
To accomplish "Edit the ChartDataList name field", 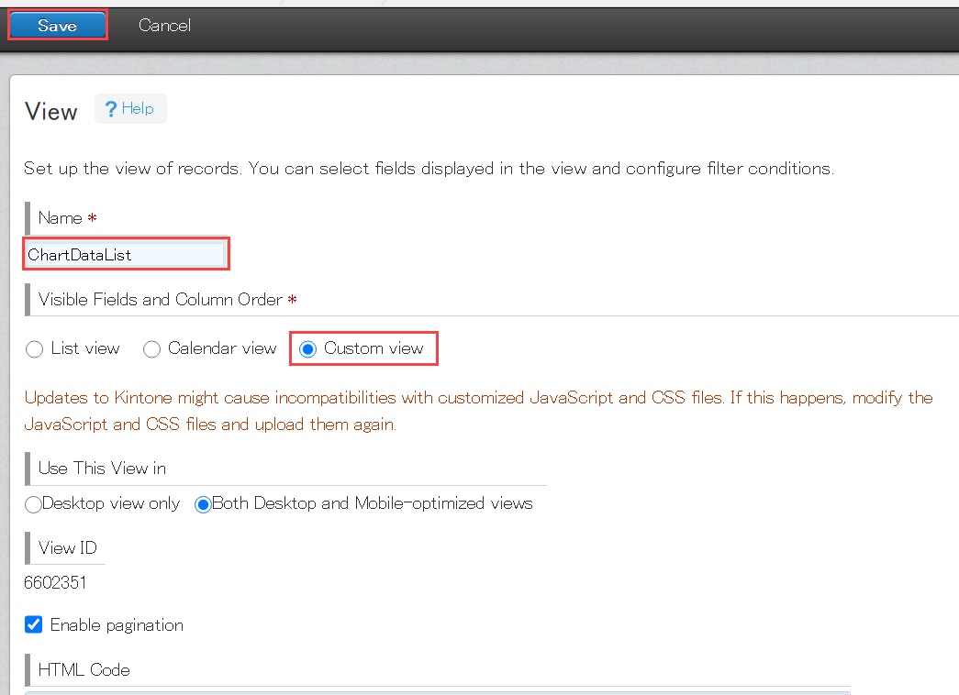I will [x=126, y=254].
